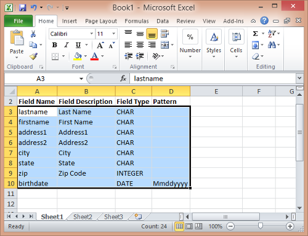
Task: Switch to the Page Layout tab
Action: pos(101,21)
